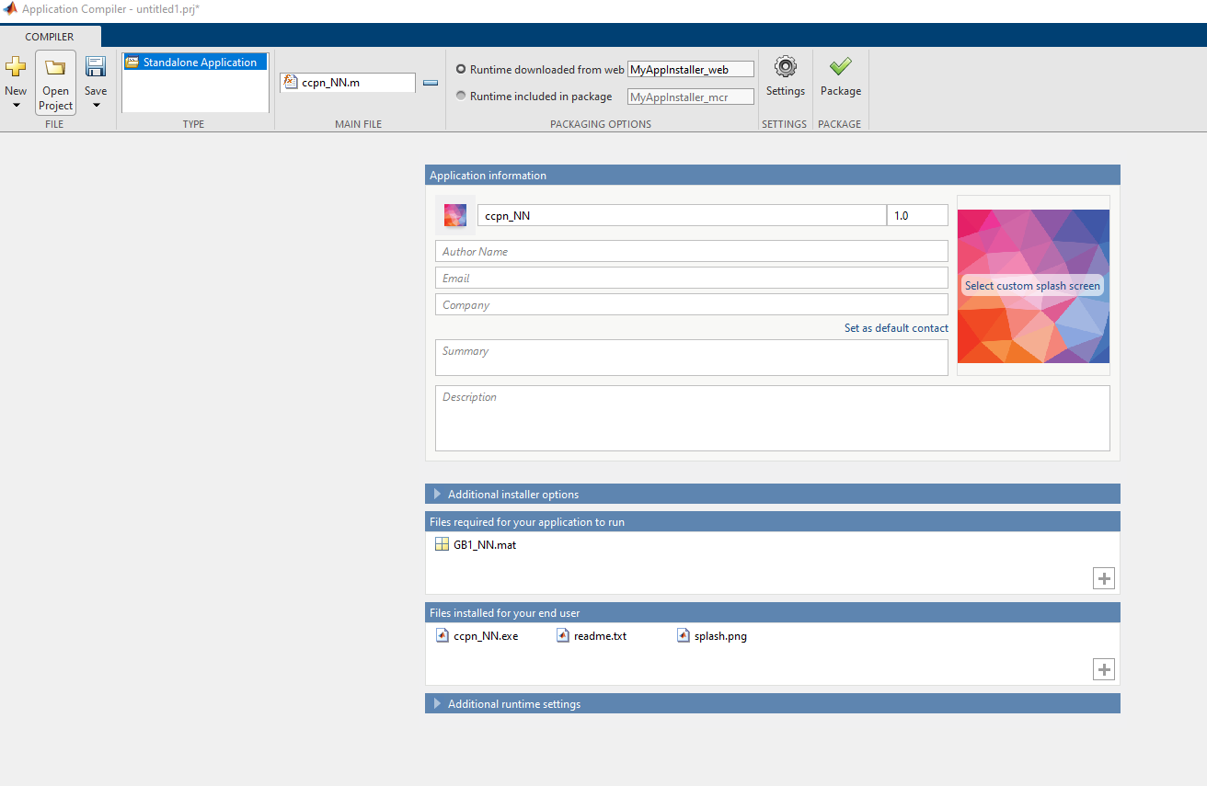Image resolution: width=1207 pixels, height=786 pixels.
Task: Click the MyAppInstaller_mcr name field
Action: click(x=690, y=96)
